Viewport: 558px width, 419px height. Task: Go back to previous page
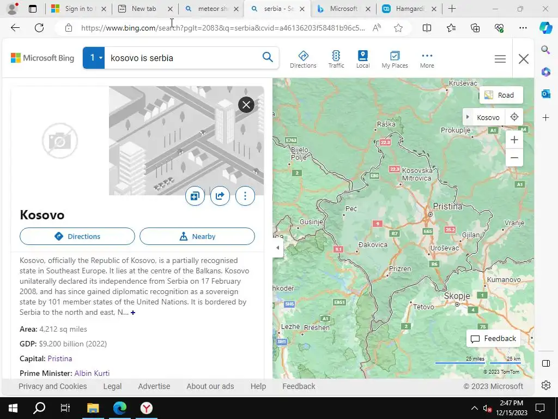point(15,28)
